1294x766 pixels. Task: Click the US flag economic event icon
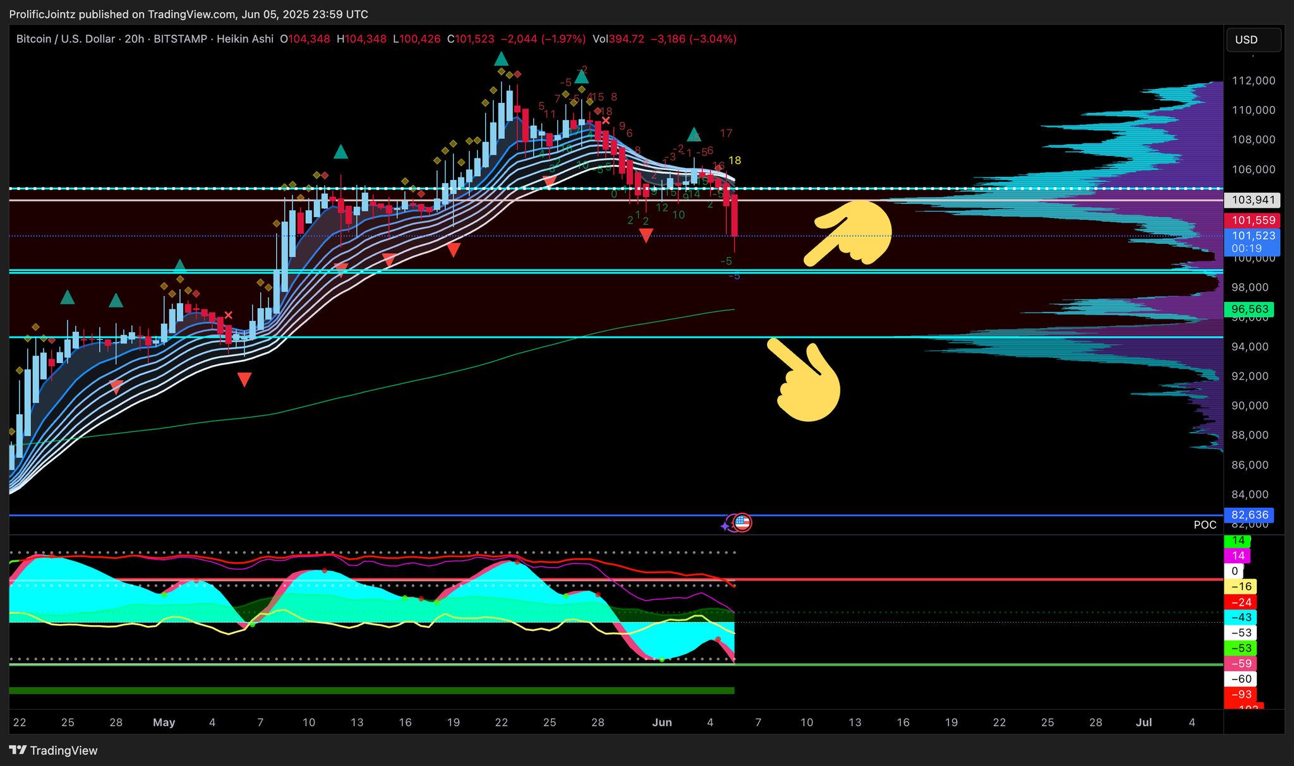(742, 522)
